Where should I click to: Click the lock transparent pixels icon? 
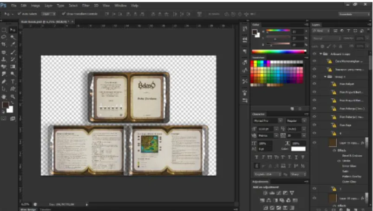coord(322,46)
